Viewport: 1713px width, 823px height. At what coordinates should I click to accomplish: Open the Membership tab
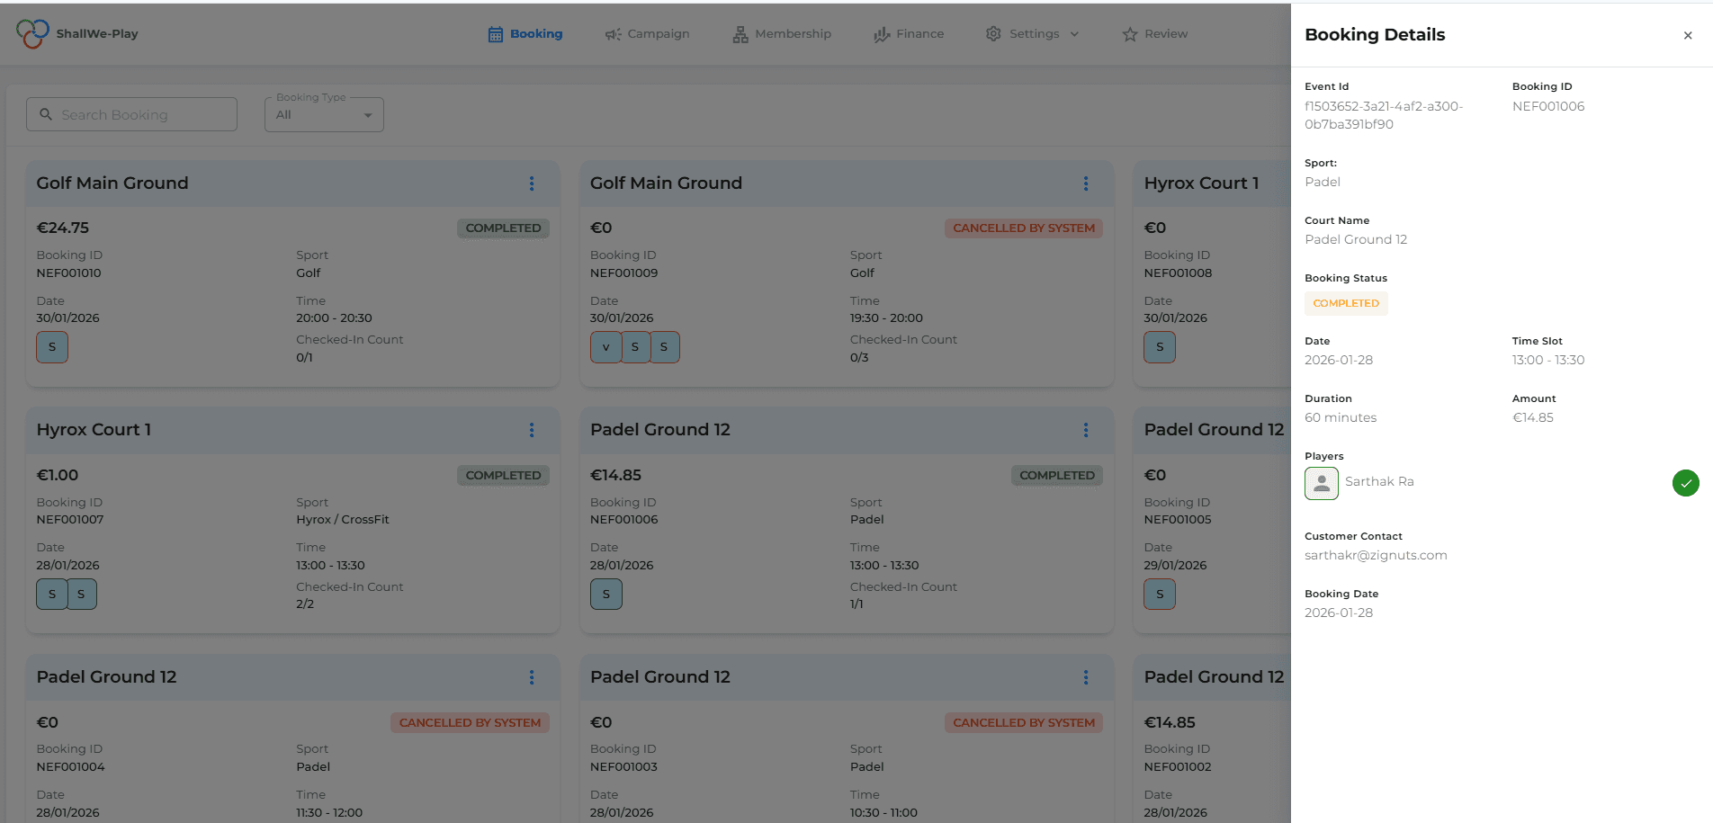click(x=782, y=34)
